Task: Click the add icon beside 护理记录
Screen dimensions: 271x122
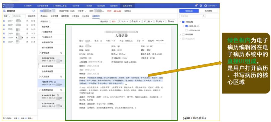Action: (x=61, y=53)
